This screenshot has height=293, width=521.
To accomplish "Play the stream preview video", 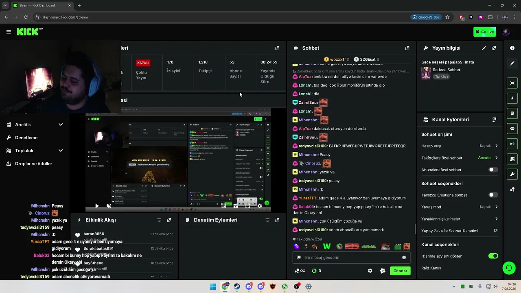I will pyautogui.click(x=97, y=206).
